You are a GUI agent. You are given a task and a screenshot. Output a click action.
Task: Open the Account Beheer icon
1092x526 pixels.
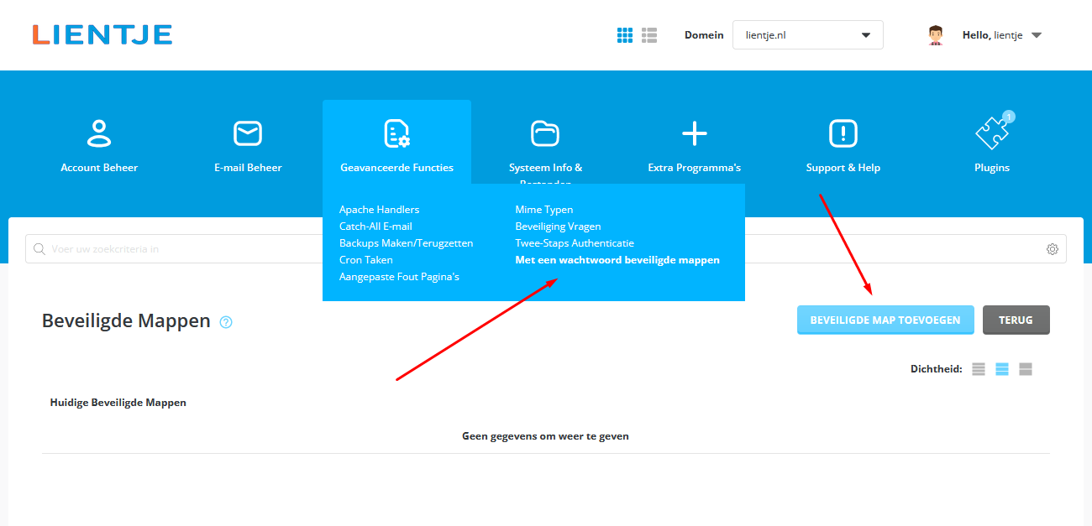[99, 133]
